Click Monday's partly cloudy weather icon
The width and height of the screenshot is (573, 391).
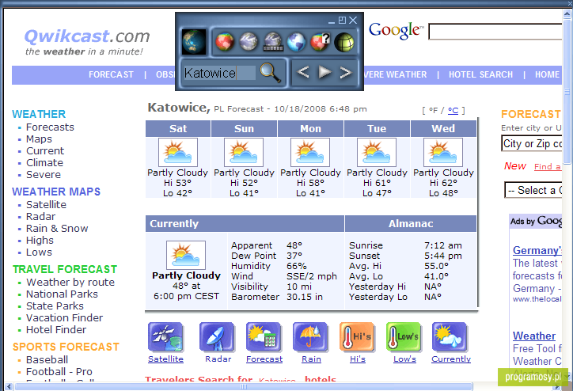tap(310, 153)
